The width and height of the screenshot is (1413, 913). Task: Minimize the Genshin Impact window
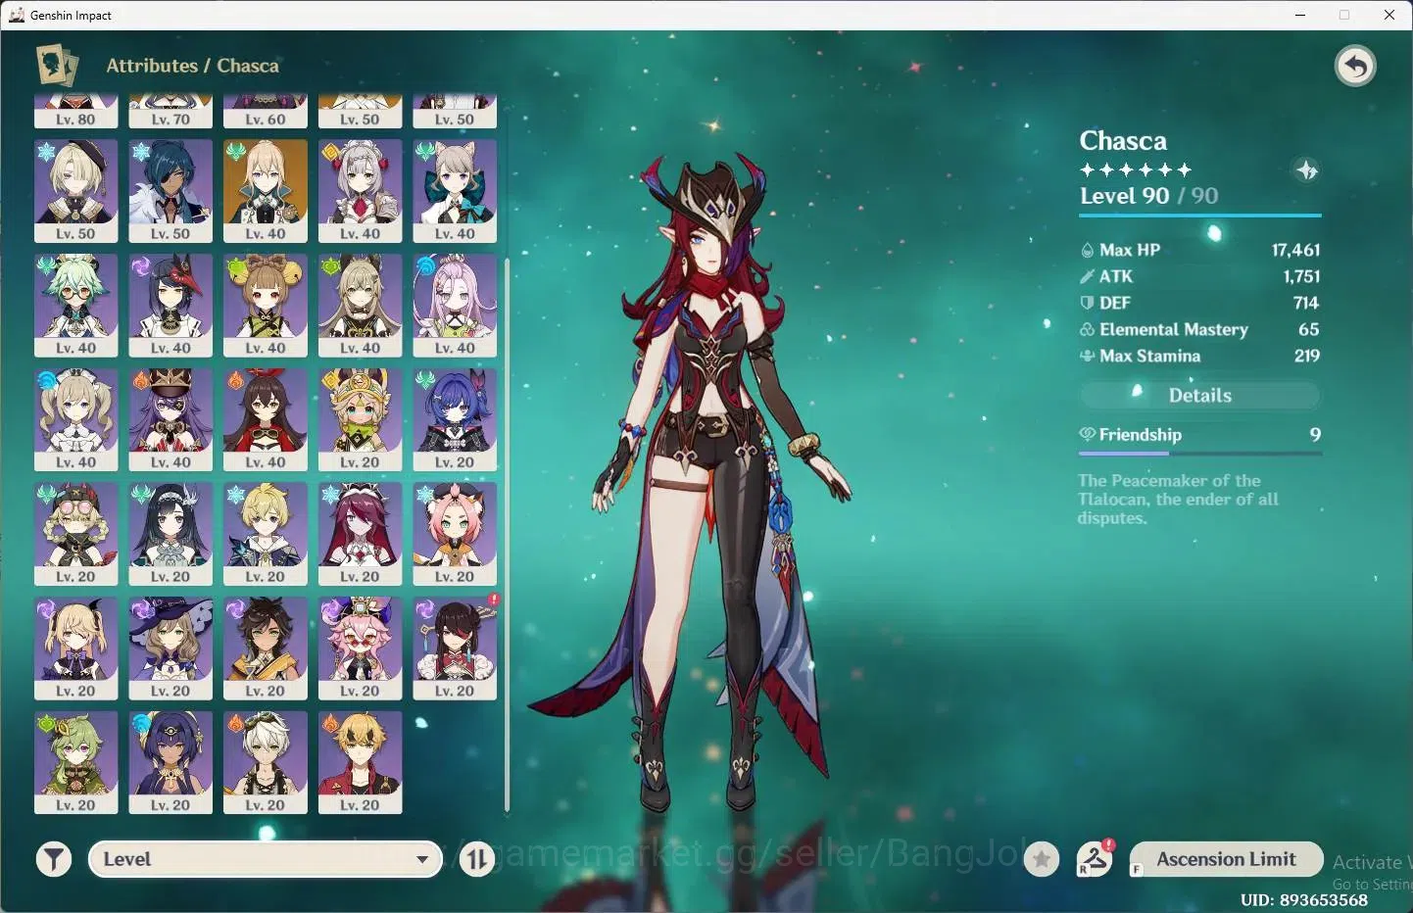pyautogui.click(x=1300, y=15)
